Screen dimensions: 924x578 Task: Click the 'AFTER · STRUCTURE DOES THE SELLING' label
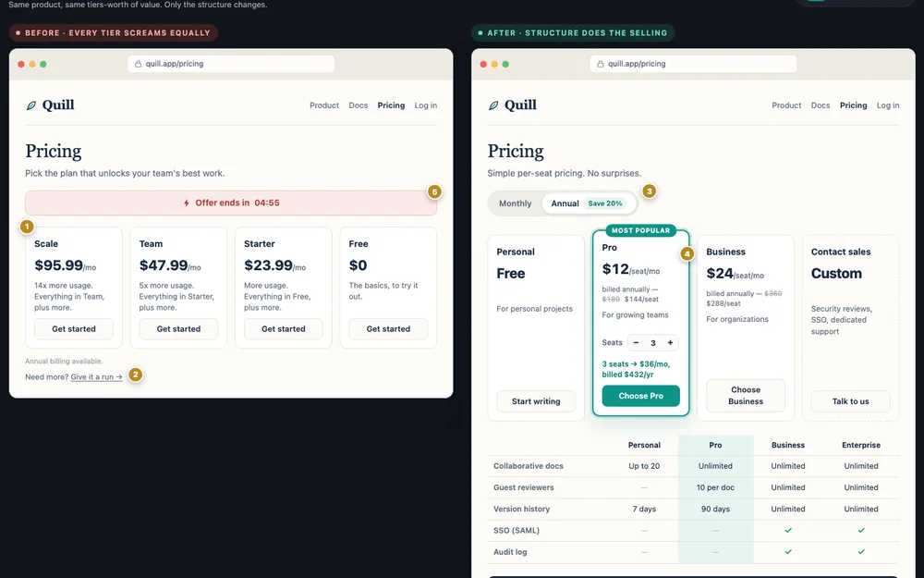[x=573, y=33]
